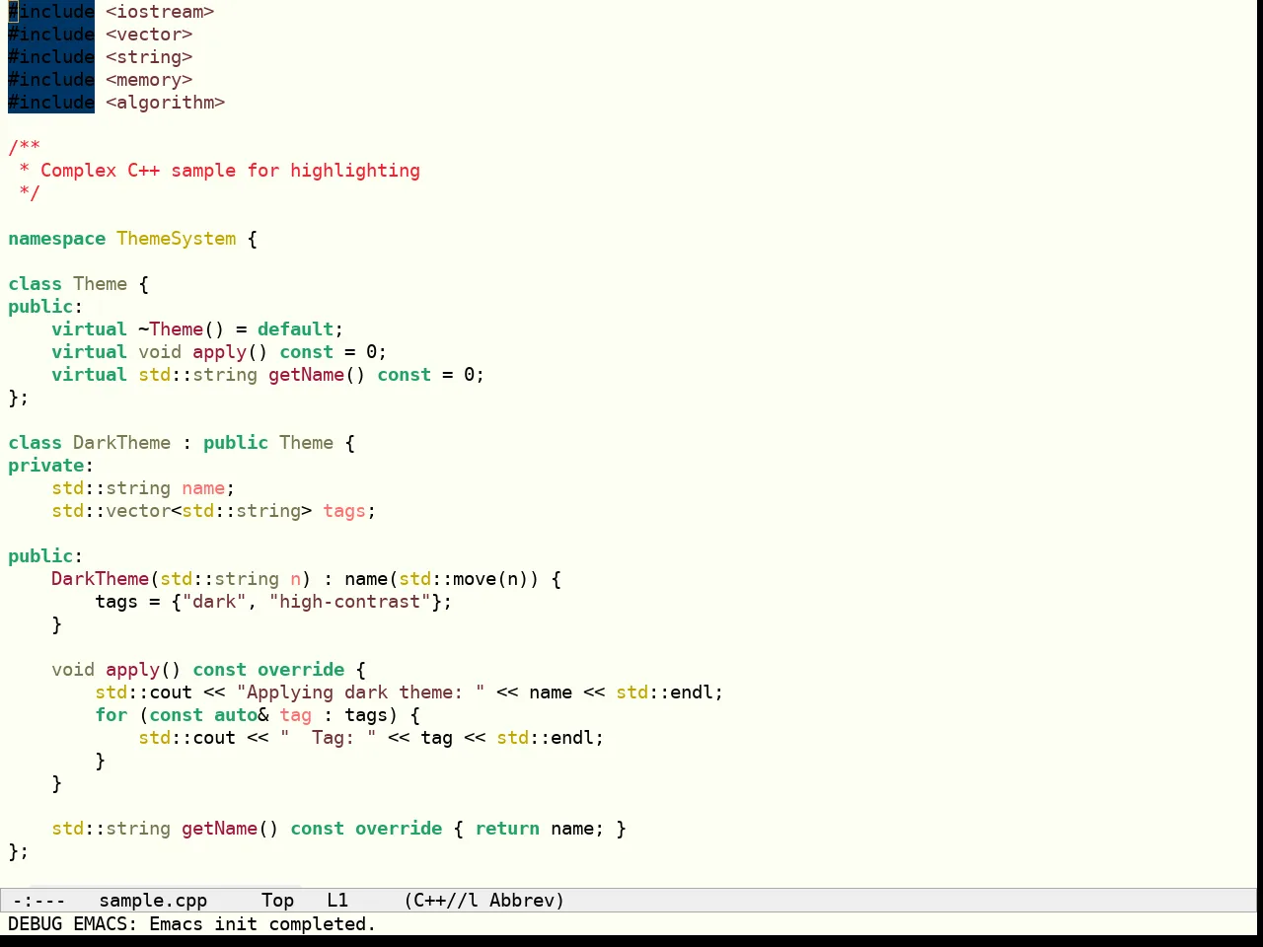Click the 'class Theme {' declaration line
Screen dimensions: 1263x947
pyautogui.click(x=78, y=284)
